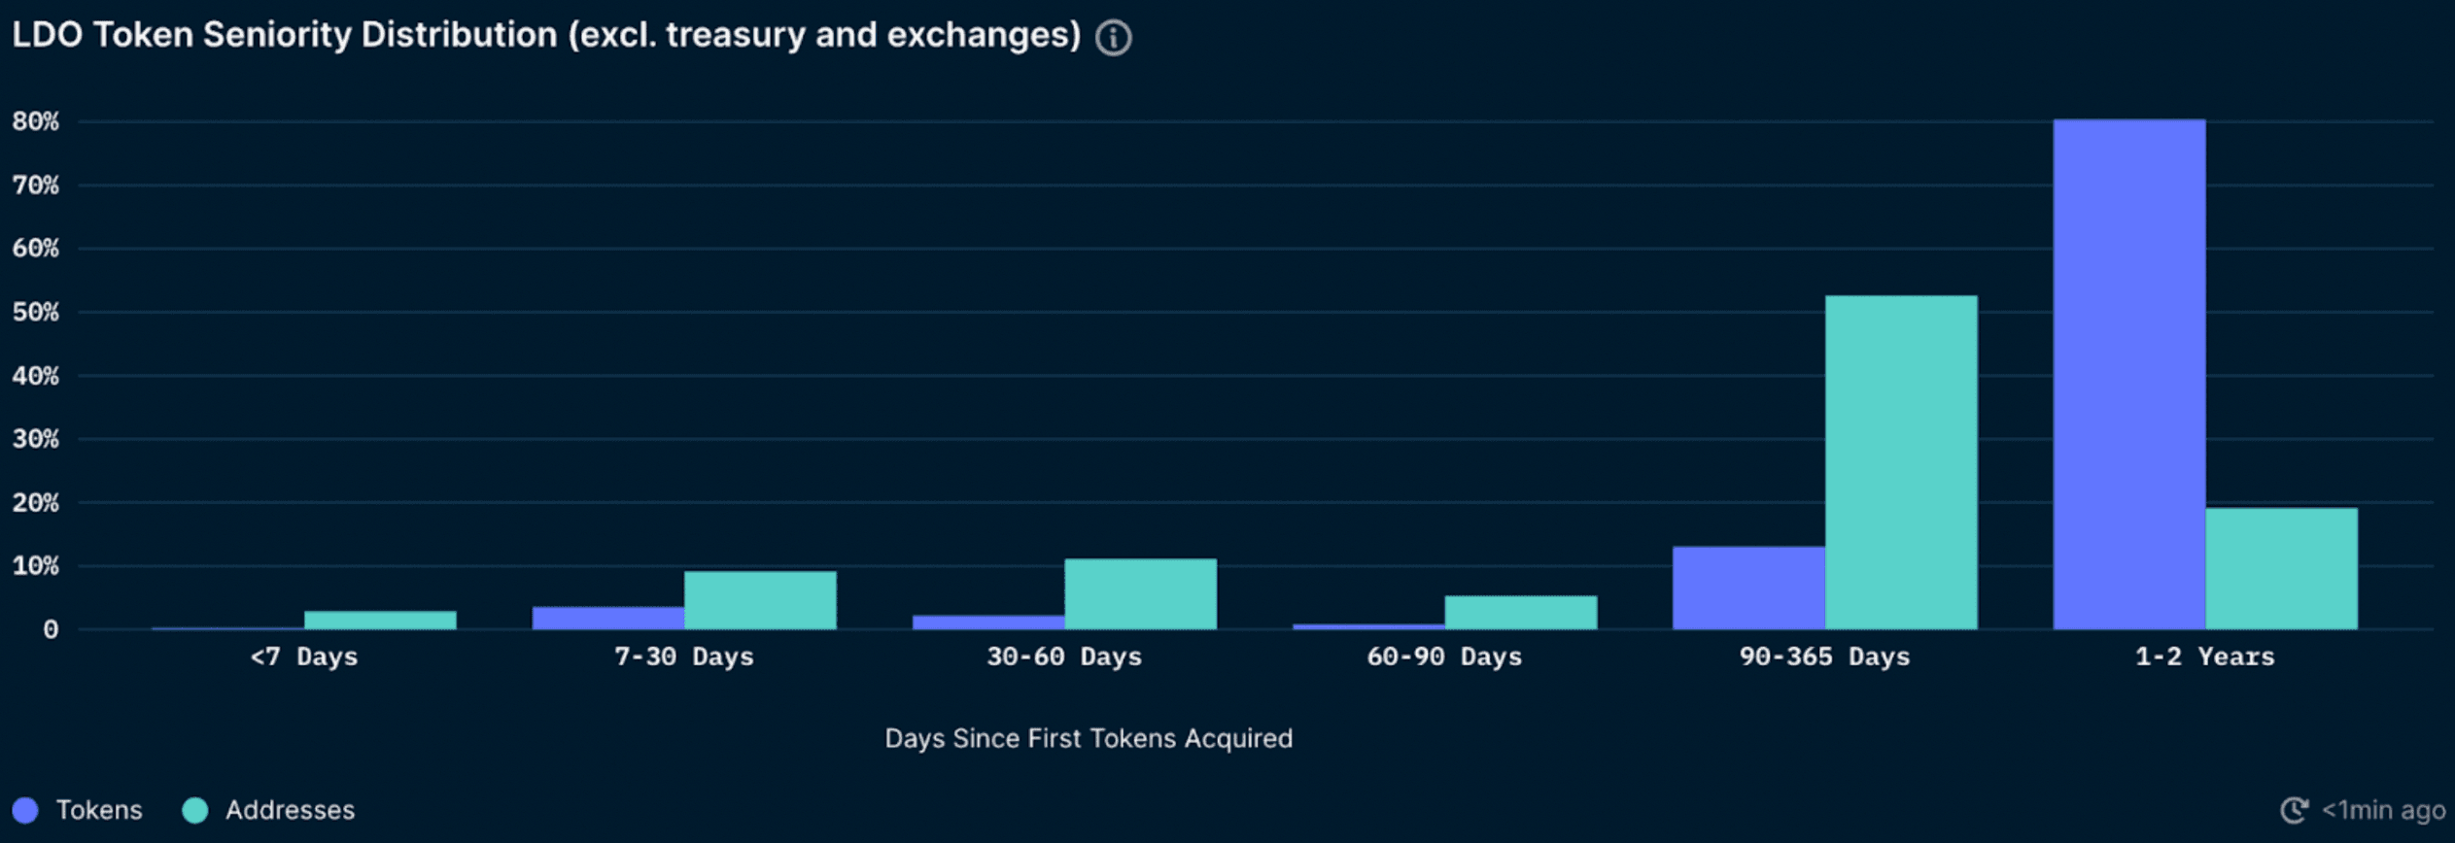Select the Addresses bar for 1-2 Years

(x=2281, y=568)
